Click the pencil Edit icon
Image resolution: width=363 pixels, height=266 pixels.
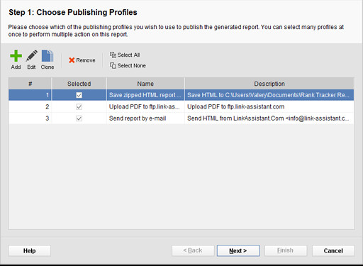pos(31,56)
